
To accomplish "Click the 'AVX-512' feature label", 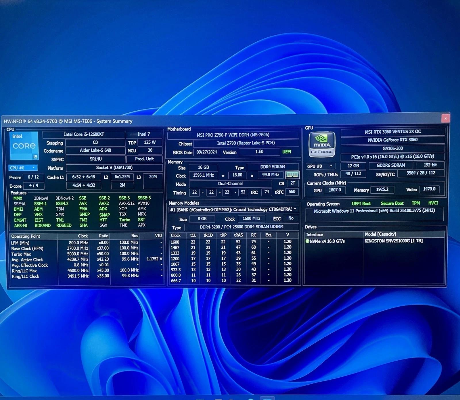I will click(127, 203).
